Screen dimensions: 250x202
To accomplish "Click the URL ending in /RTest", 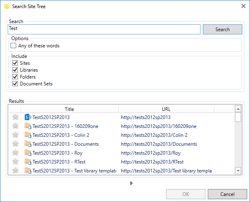I will pyautogui.click(x=152, y=162).
